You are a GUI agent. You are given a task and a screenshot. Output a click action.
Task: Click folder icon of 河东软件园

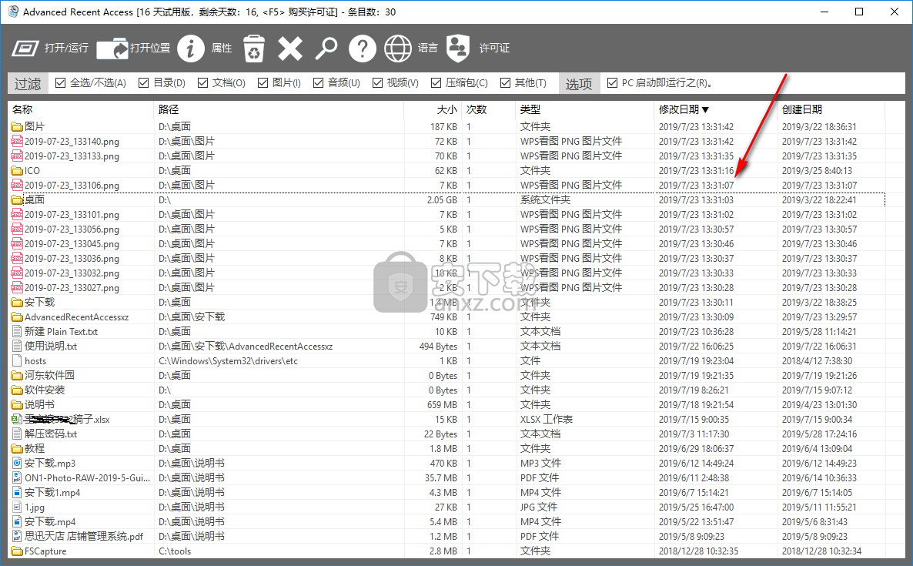[17, 375]
